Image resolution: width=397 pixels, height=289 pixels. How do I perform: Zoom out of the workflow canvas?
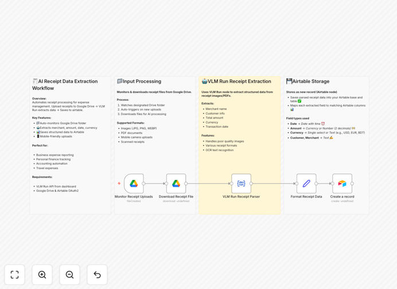69,275
